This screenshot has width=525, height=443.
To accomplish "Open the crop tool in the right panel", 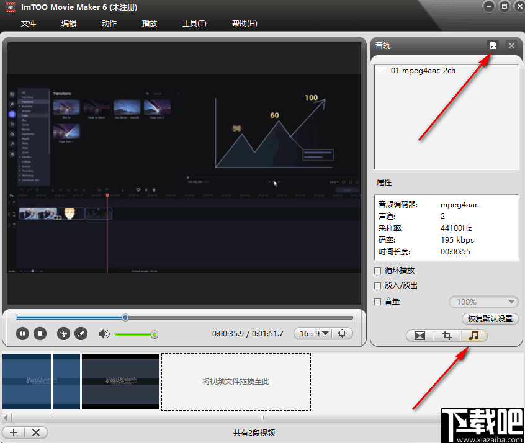I will click(x=446, y=336).
